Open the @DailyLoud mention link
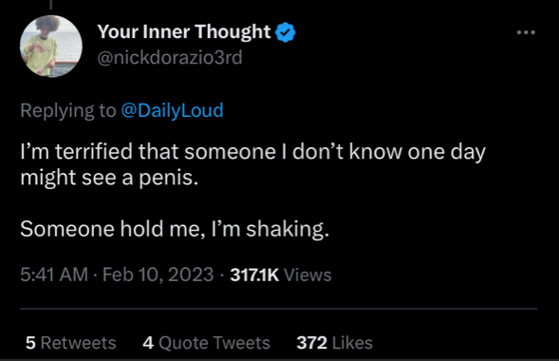 pos(172,110)
